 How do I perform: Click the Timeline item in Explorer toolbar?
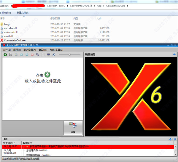point(6,13)
